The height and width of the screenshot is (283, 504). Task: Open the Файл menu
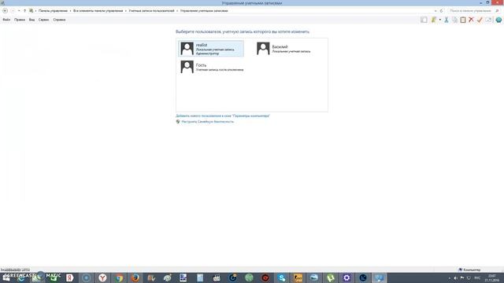6,20
